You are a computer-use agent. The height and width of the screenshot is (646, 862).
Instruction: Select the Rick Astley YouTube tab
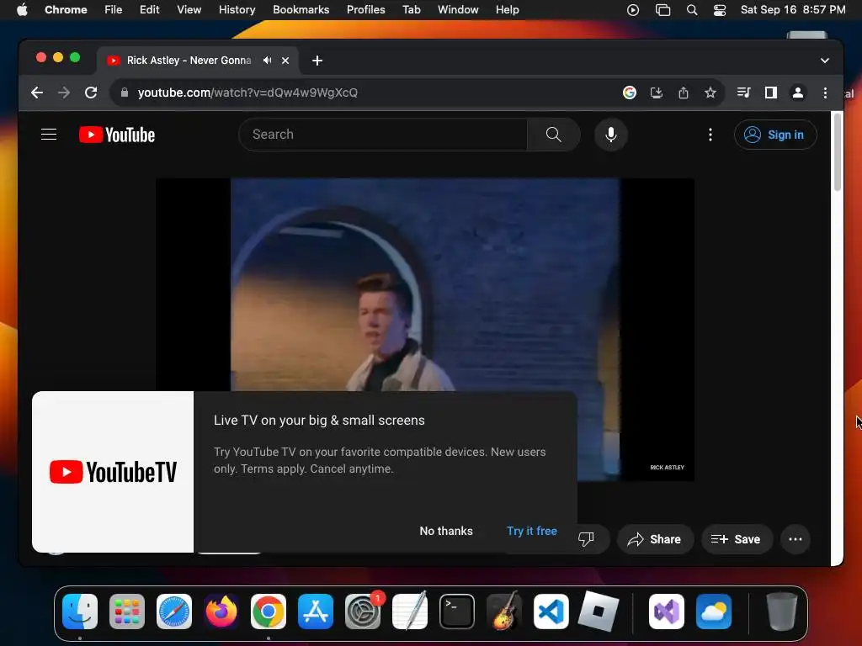coord(189,61)
